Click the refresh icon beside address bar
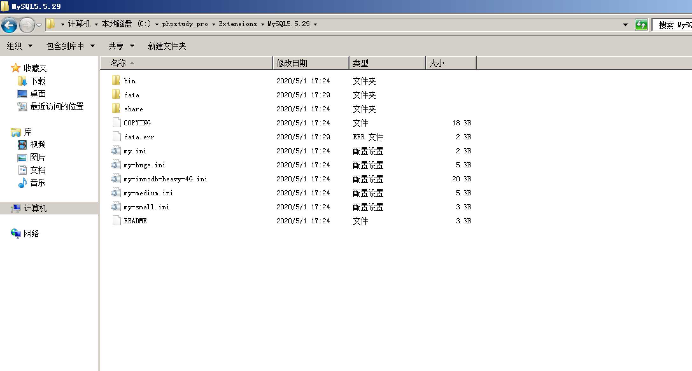The height and width of the screenshot is (371, 692). pyautogui.click(x=641, y=24)
